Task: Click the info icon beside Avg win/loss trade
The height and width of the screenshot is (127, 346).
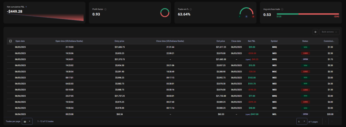Action: coord(282,9)
